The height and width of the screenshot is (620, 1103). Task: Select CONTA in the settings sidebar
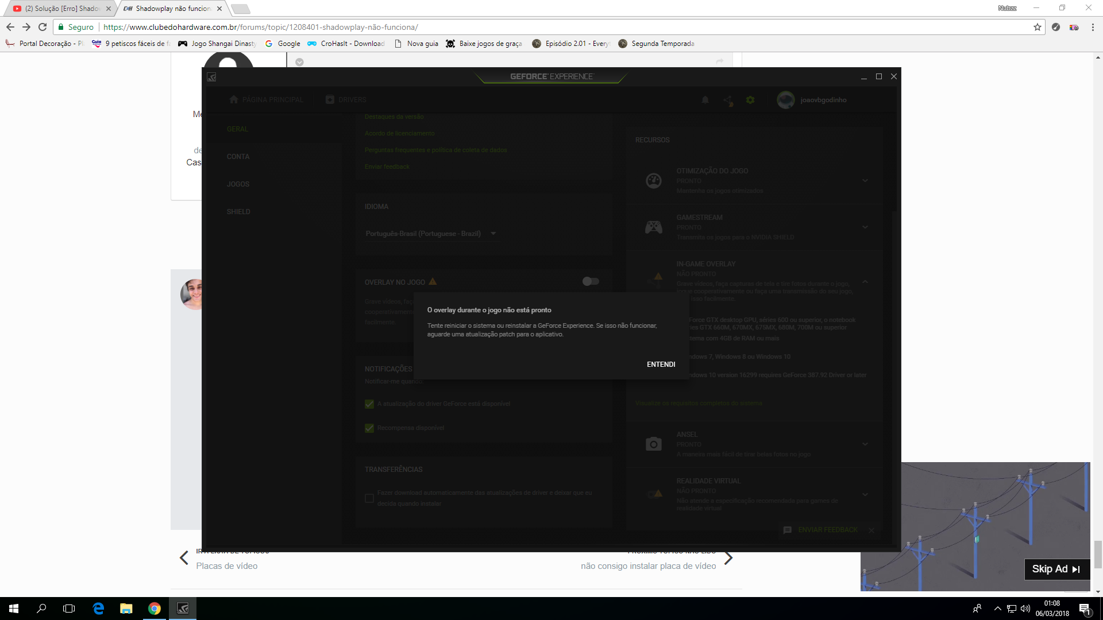pos(238,157)
